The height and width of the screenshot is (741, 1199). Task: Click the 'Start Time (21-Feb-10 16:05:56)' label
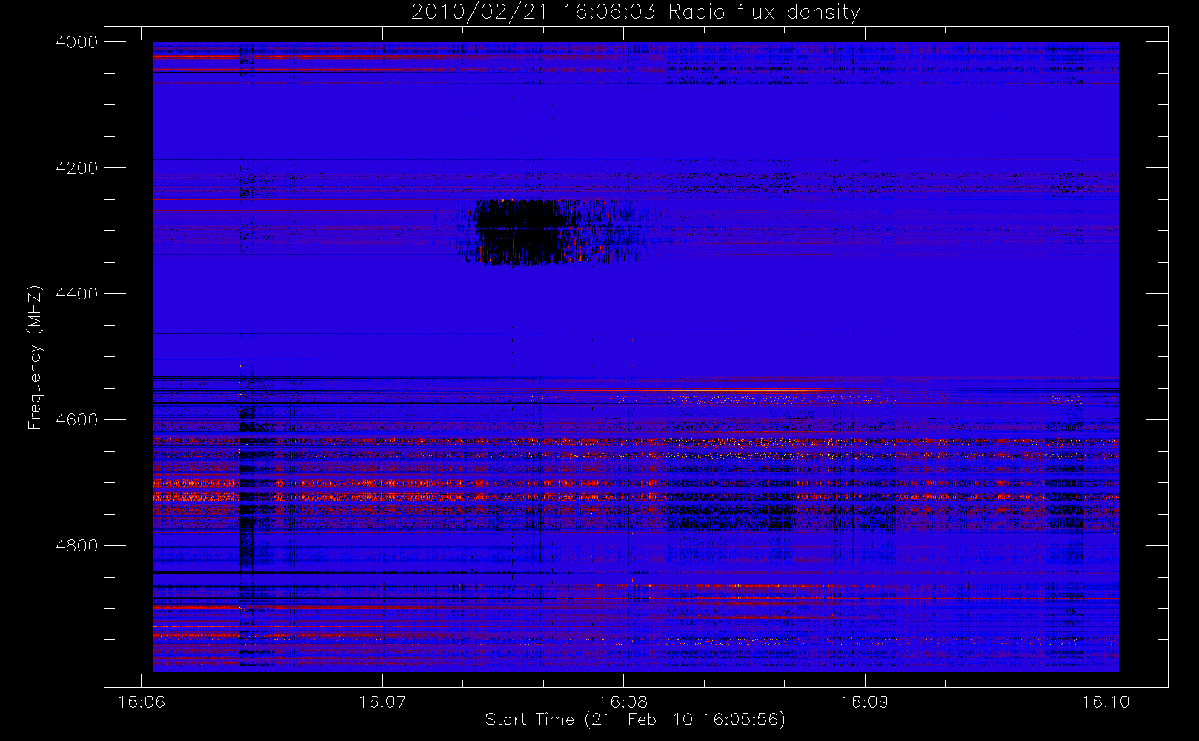tap(635, 720)
